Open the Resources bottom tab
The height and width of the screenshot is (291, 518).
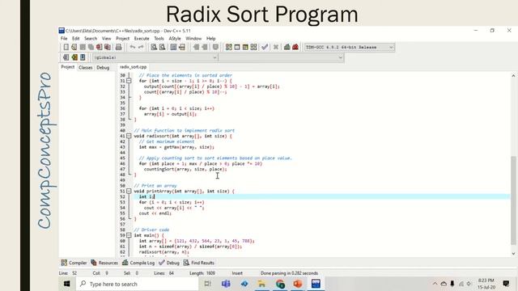pyautogui.click(x=104, y=263)
